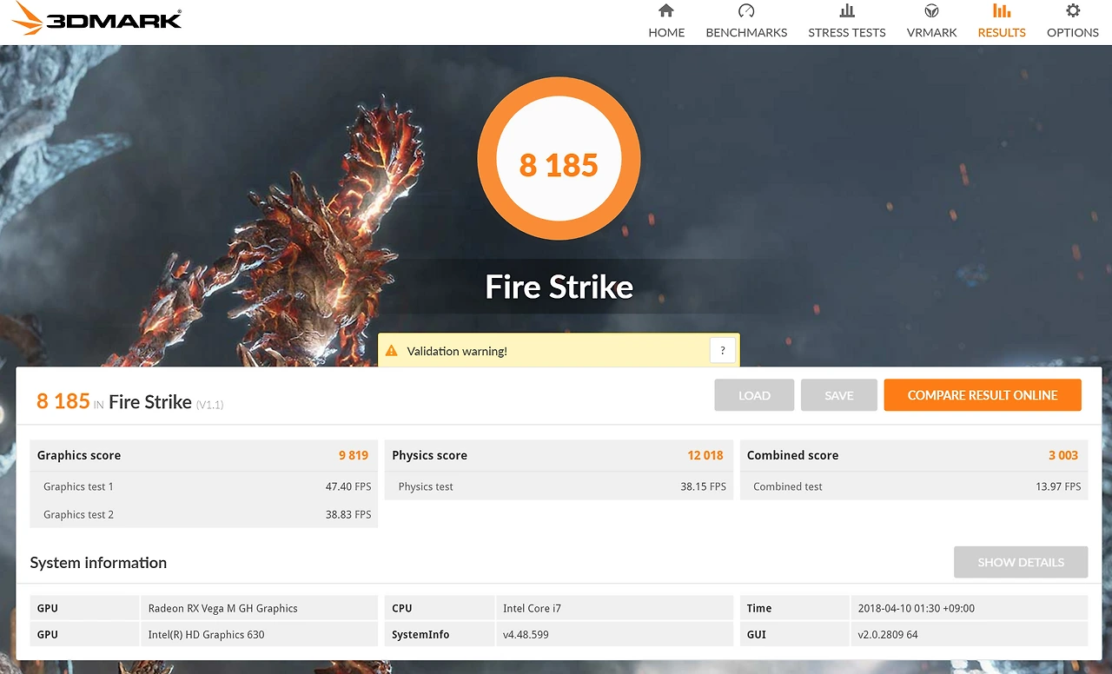Click Intel(R) HD Graphics 630 text
The image size is (1112, 674).
click(206, 634)
